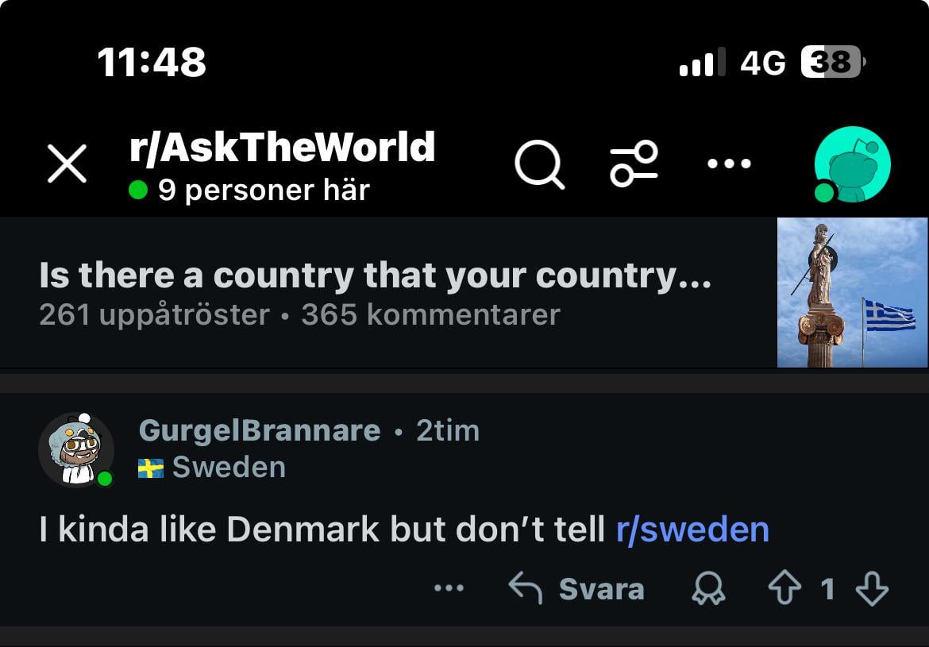Screen dimensions: 929x647
Task: Tap the battery indicator in status bar
Action: click(x=832, y=63)
